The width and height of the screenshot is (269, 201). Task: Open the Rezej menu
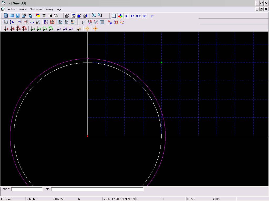click(x=49, y=9)
